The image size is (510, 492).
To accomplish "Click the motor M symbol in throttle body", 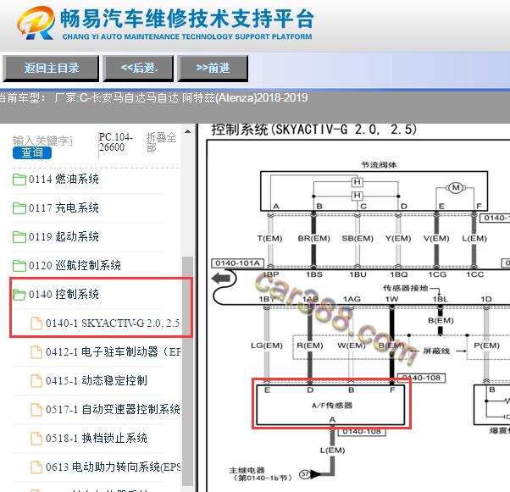I will point(456,188).
